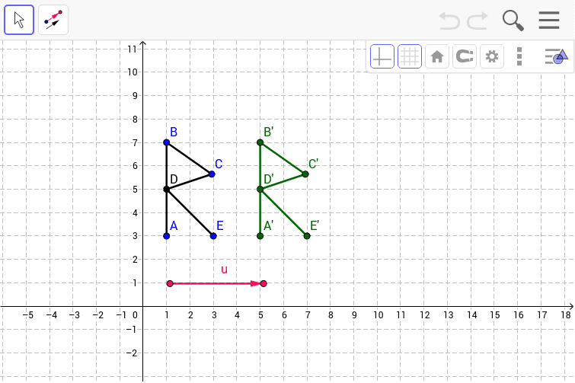Image resolution: width=575 pixels, height=383 pixels.
Task: Open the hamburger main menu
Action: point(549,20)
